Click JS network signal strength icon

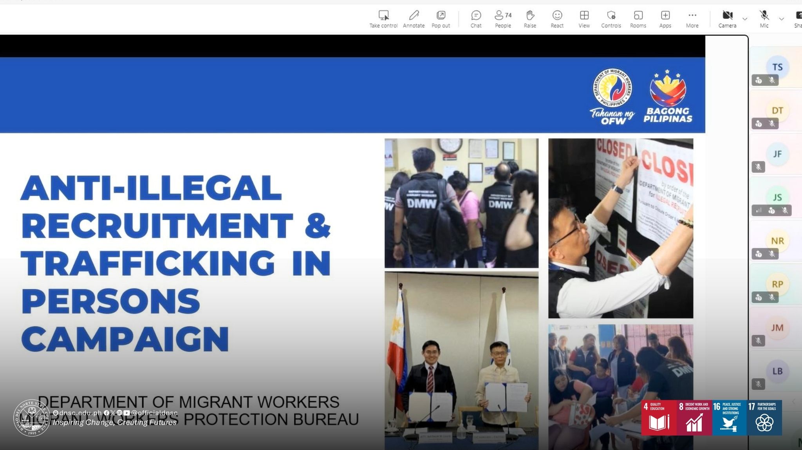pyautogui.click(x=759, y=211)
